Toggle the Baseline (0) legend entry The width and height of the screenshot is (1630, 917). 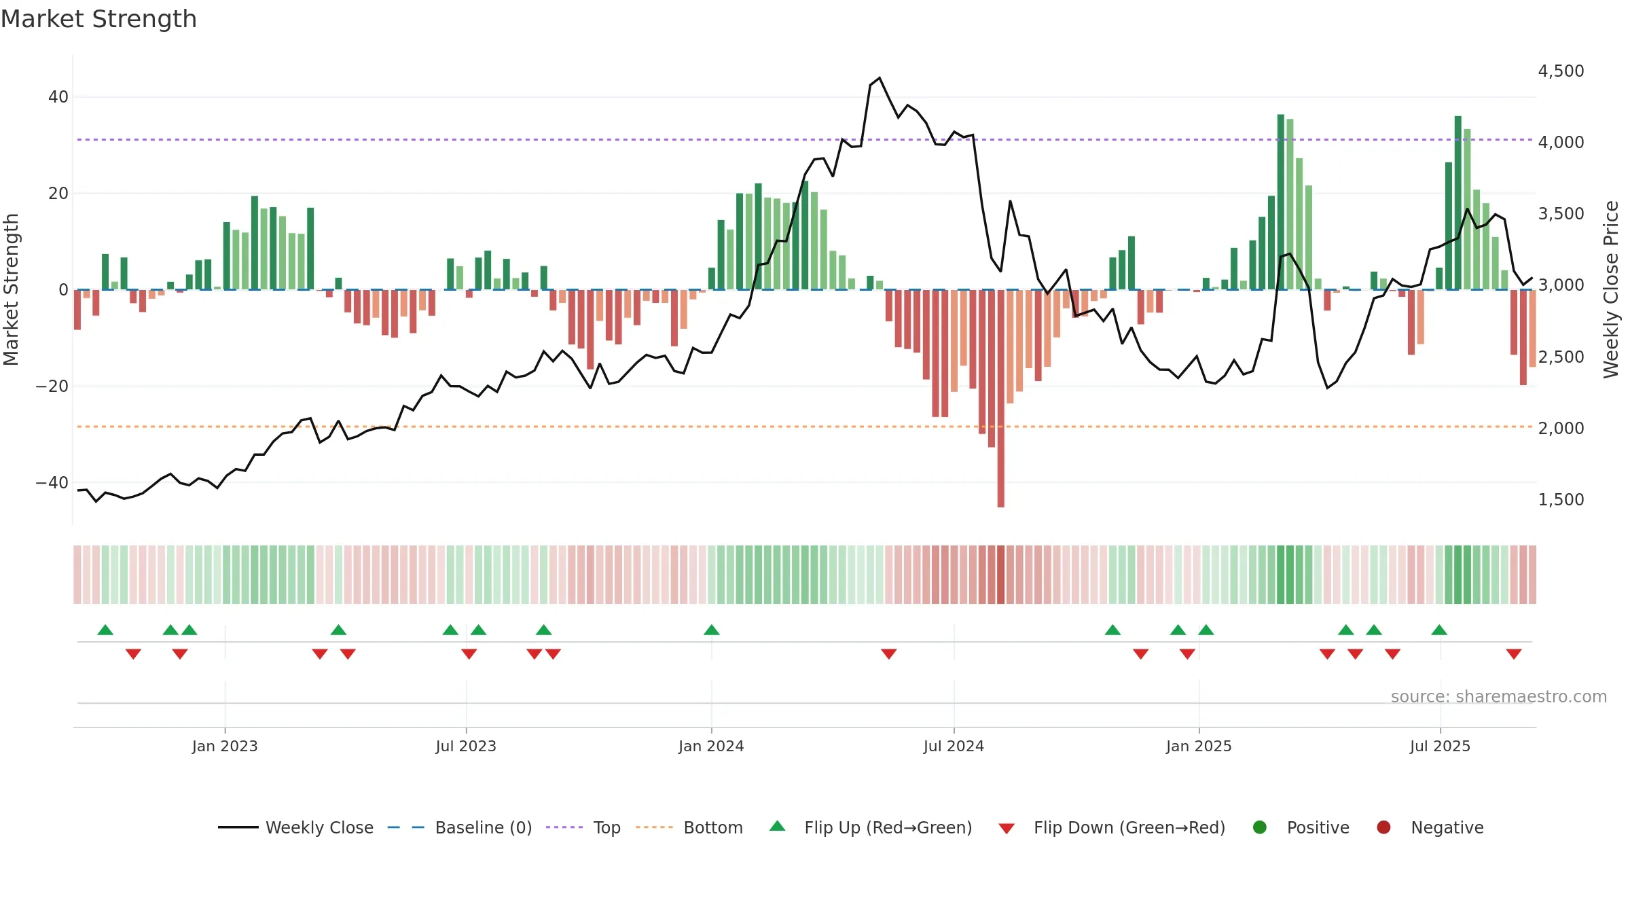[460, 827]
